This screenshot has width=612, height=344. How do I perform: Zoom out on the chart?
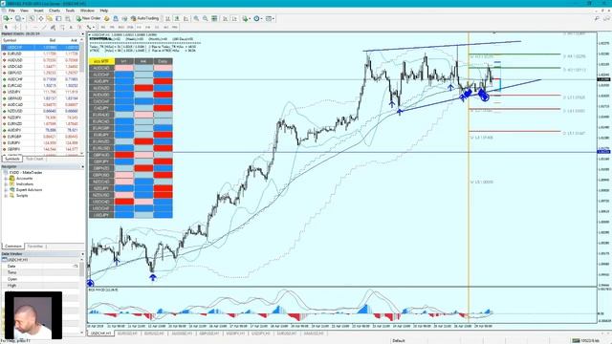click(206, 18)
